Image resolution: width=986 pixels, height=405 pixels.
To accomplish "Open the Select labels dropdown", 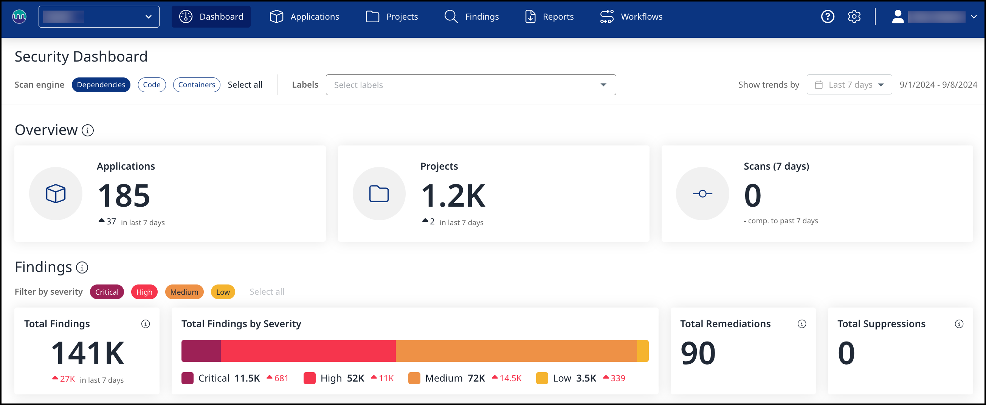I will [x=470, y=85].
